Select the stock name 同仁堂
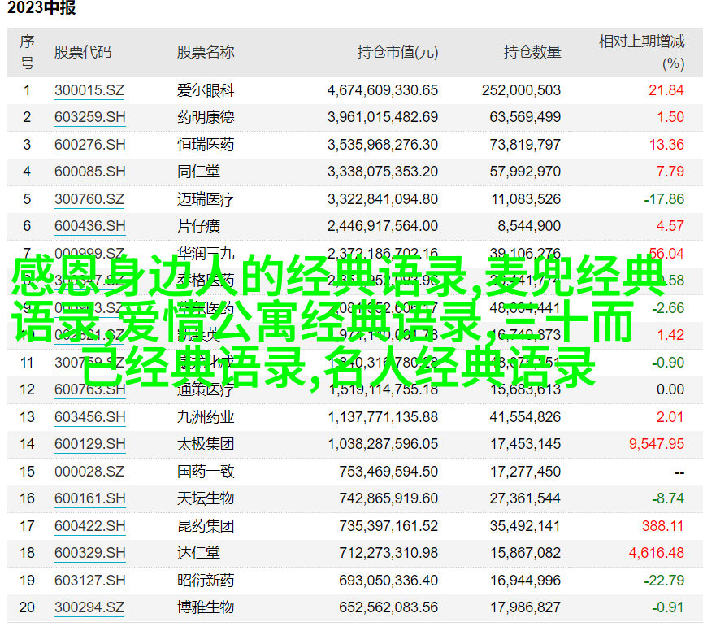Image resolution: width=703 pixels, height=631 pixels. 198,172
